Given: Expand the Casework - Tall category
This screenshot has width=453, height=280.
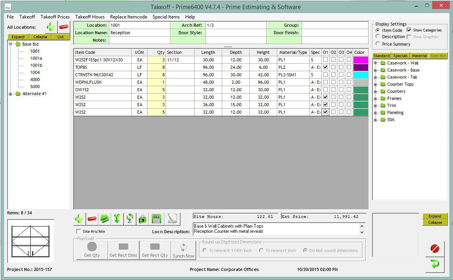Looking at the screenshot, I should click(x=375, y=77).
